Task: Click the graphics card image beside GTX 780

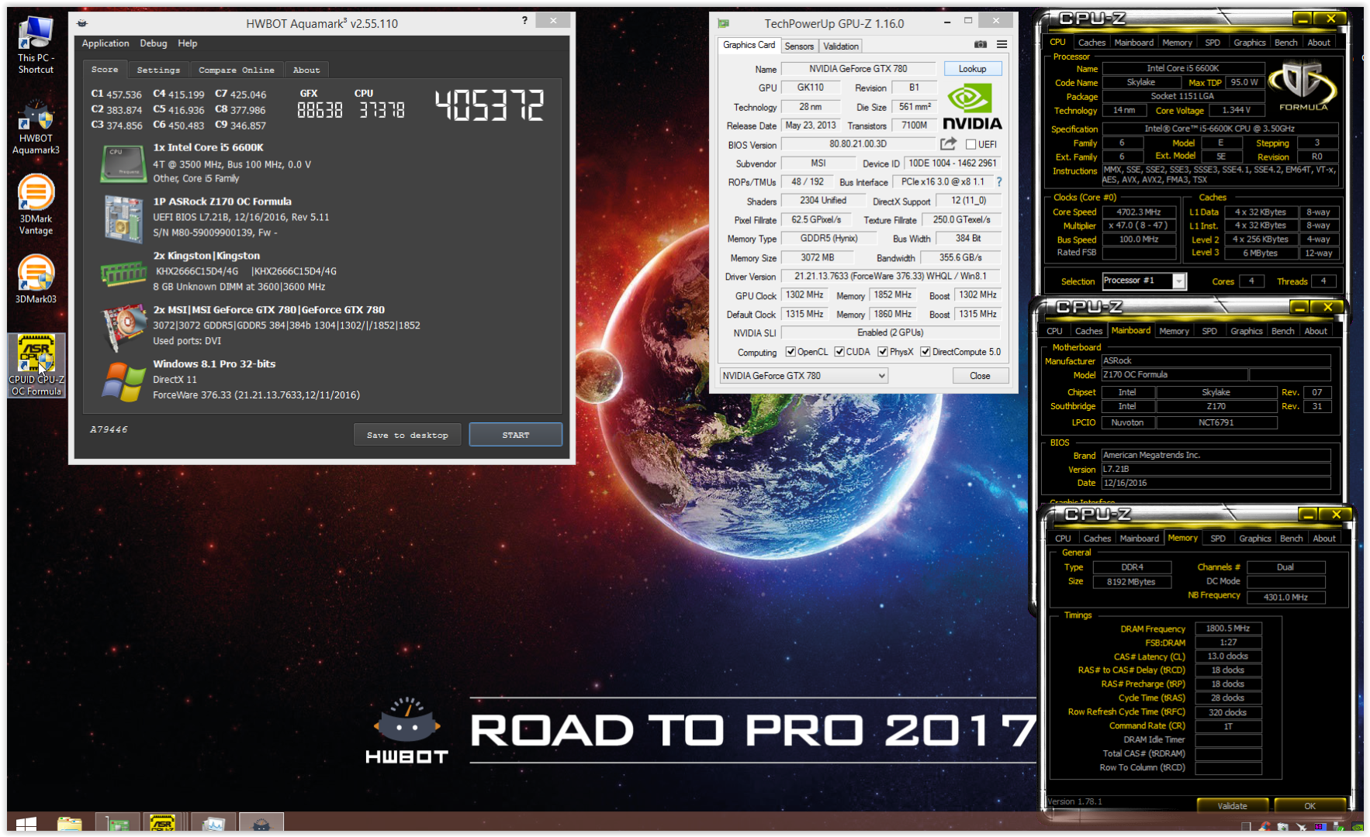Action: [x=123, y=328]
